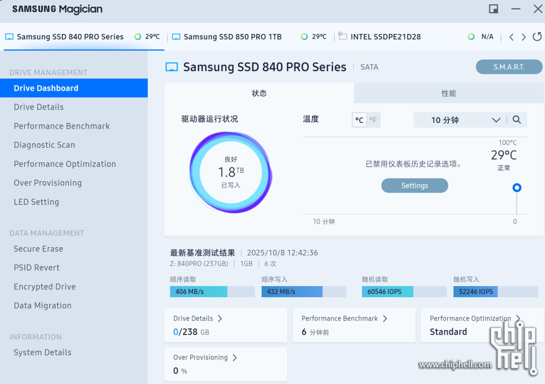Click the magnifier icon beside 10 分钟
The image size is (545, 384).
coord(517,120)
